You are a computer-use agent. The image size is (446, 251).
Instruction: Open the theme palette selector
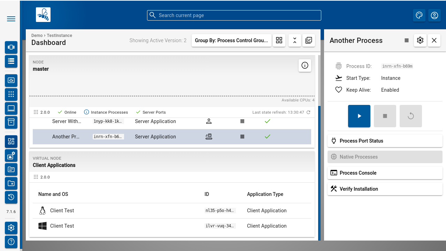click(x=419, y=15)
